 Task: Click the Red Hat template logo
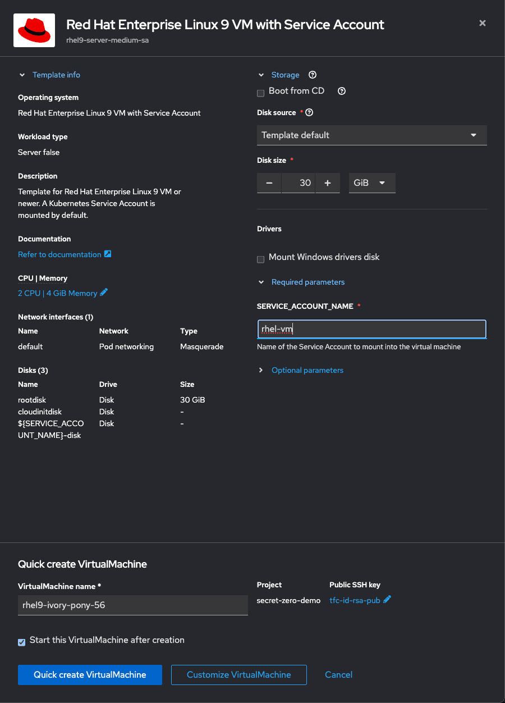click(x=34, y=30)
